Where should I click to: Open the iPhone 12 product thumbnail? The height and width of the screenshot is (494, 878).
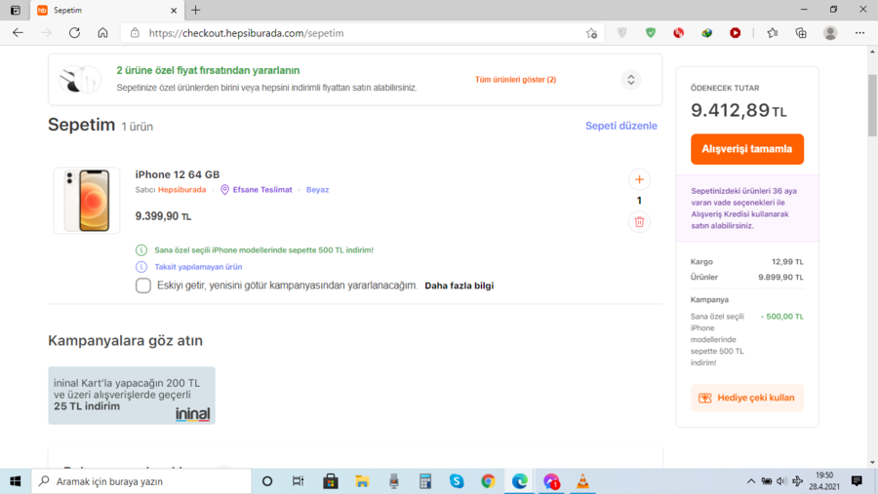pyautogui.click(x=86, y=201)
